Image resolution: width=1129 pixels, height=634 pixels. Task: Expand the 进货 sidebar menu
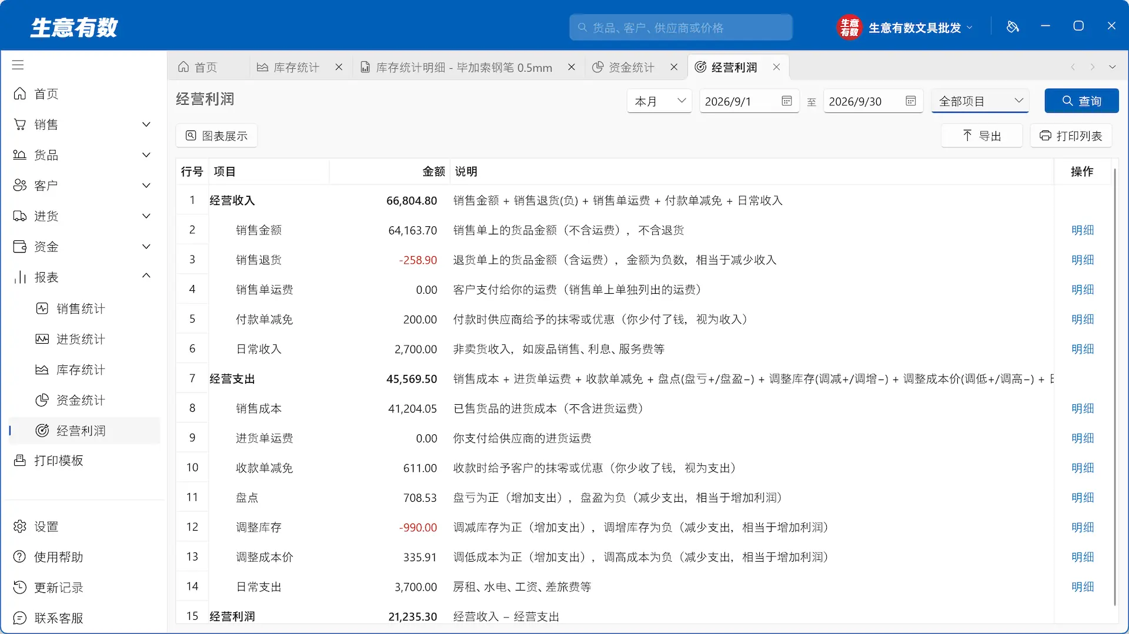point(146,216)
